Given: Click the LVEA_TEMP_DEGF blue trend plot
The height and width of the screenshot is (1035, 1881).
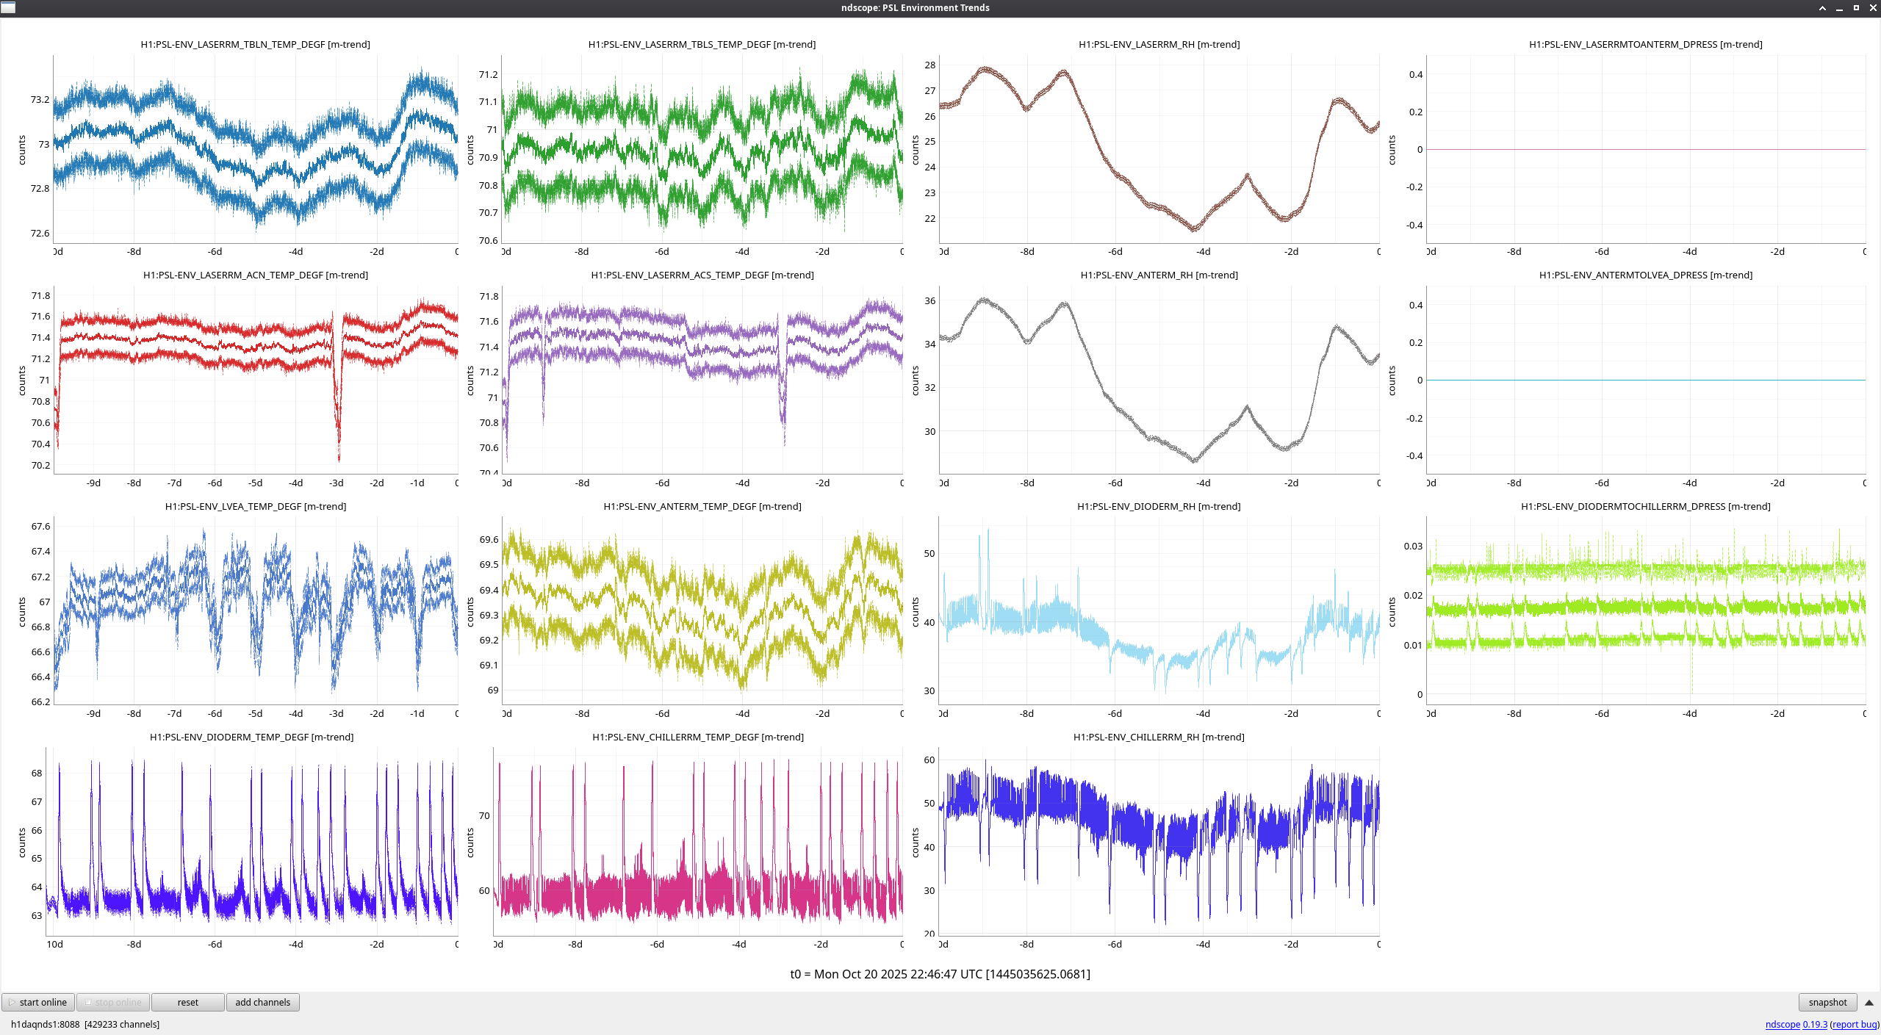Looking at the screenshot, I should 255,610.
